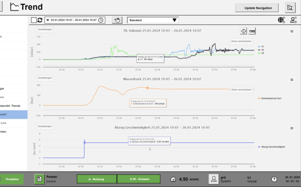
Task: Open Einstellungen for Abzug Geschwindigkeit chart
Action: pos(45,126)
